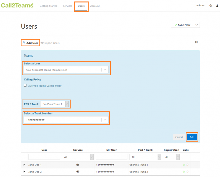Sort by Calls column header
Screen dimensions: 220x177
pos(186,150)
